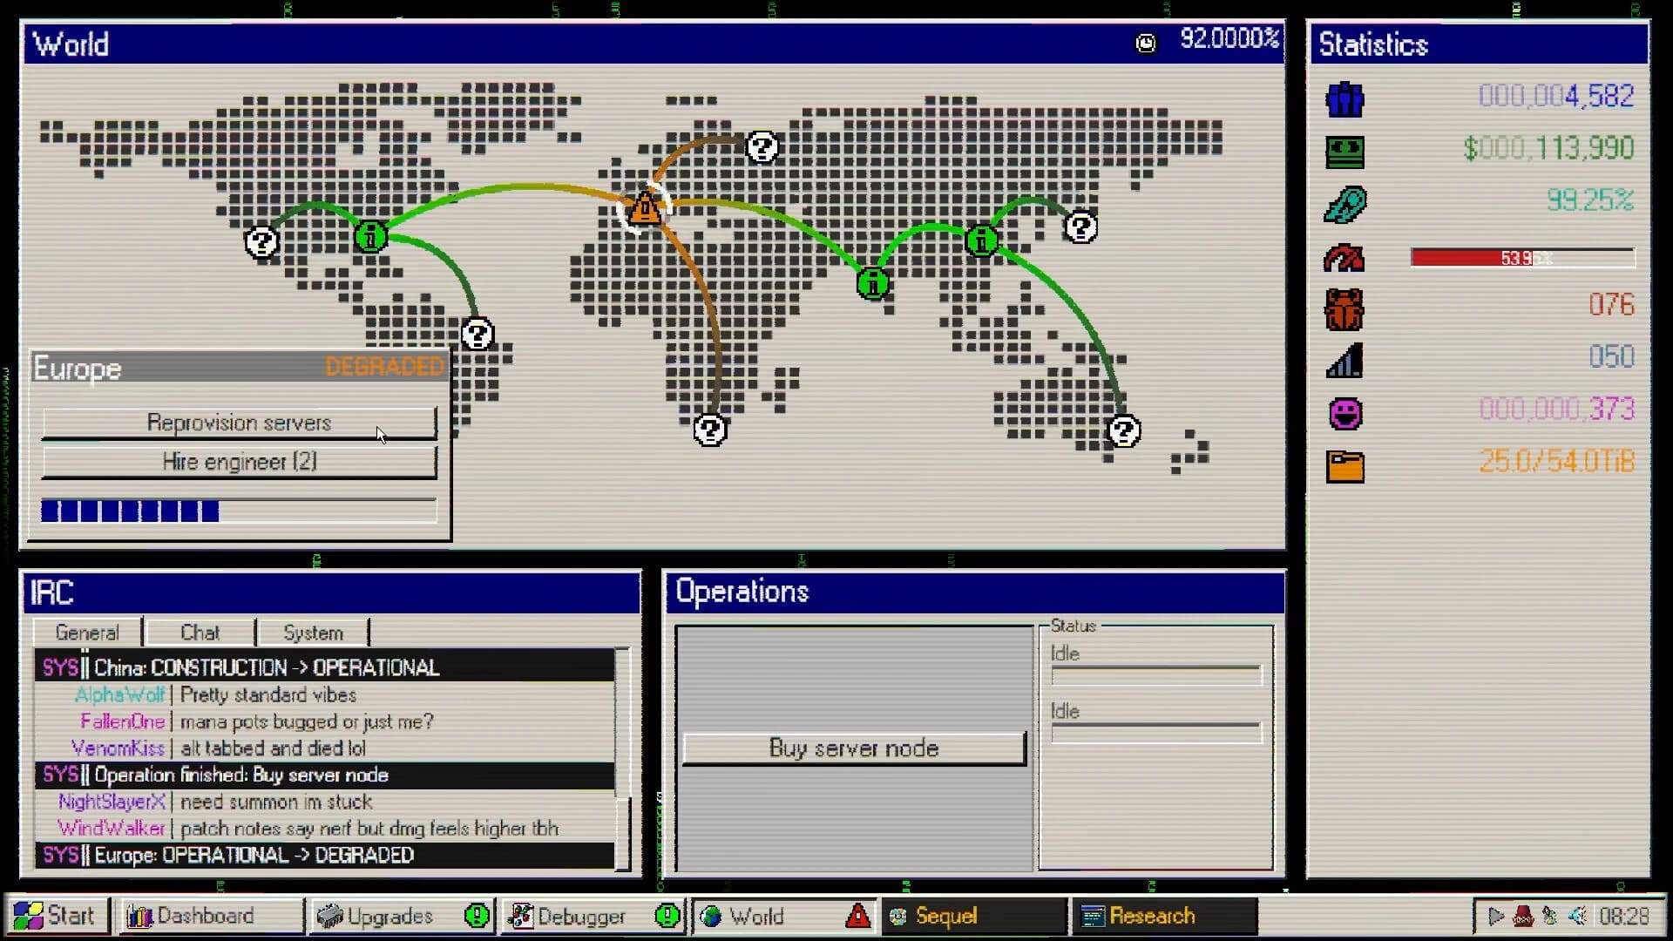
Task: Click Reprovision servers in the Europe popup
Action: click(x=239, y=423)
